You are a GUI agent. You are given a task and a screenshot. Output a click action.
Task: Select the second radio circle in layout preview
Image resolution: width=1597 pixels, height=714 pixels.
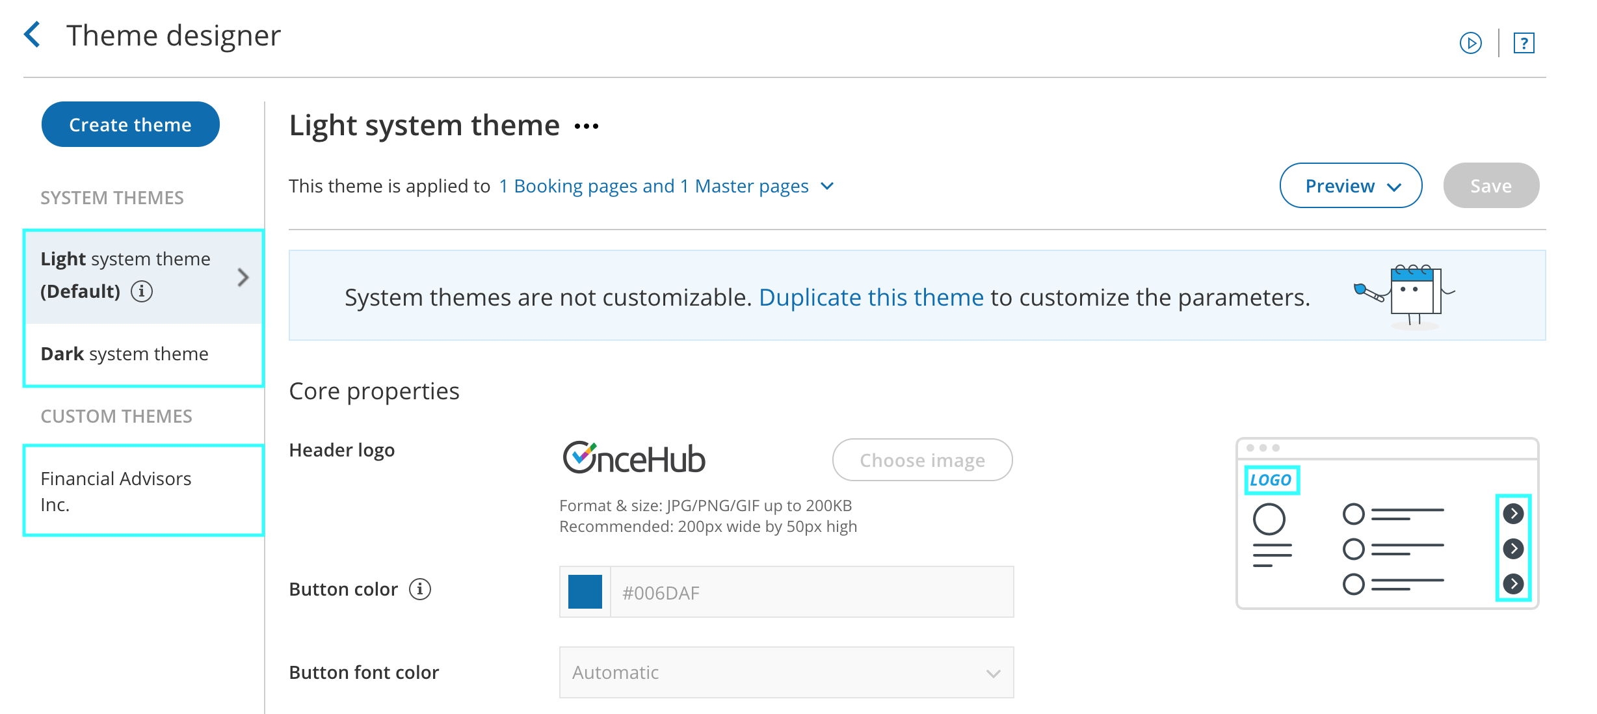click(1354, 549)
